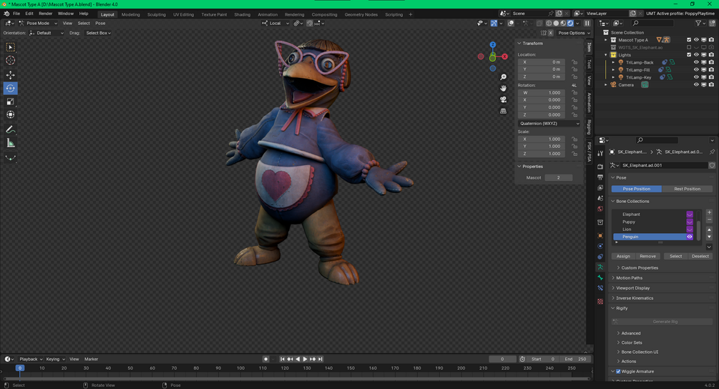
Task: Click the camera view viewport icon
Action: pyautogui.click(x=504, y=99)
